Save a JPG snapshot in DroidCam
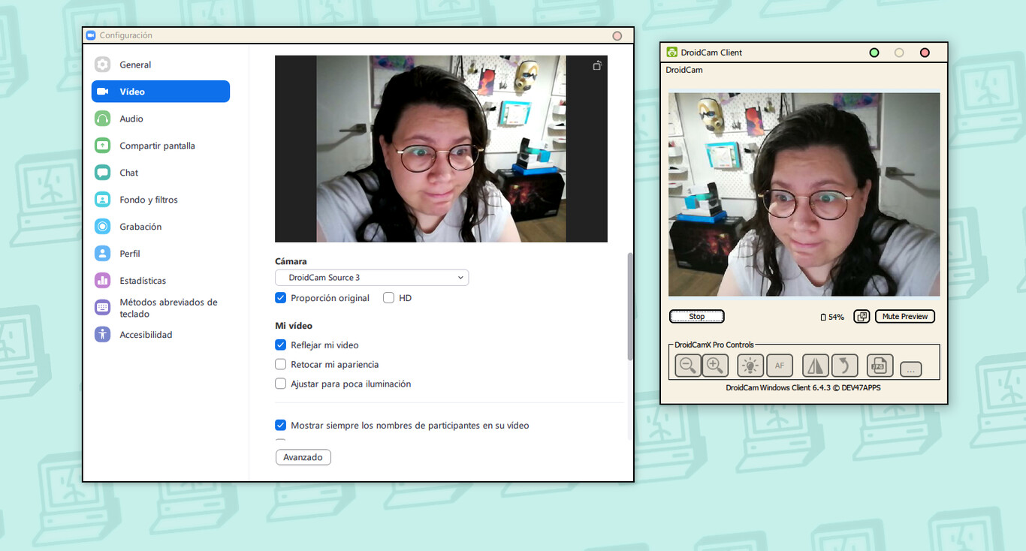Viewport: 1026px width, 551px height. point(879,366)
